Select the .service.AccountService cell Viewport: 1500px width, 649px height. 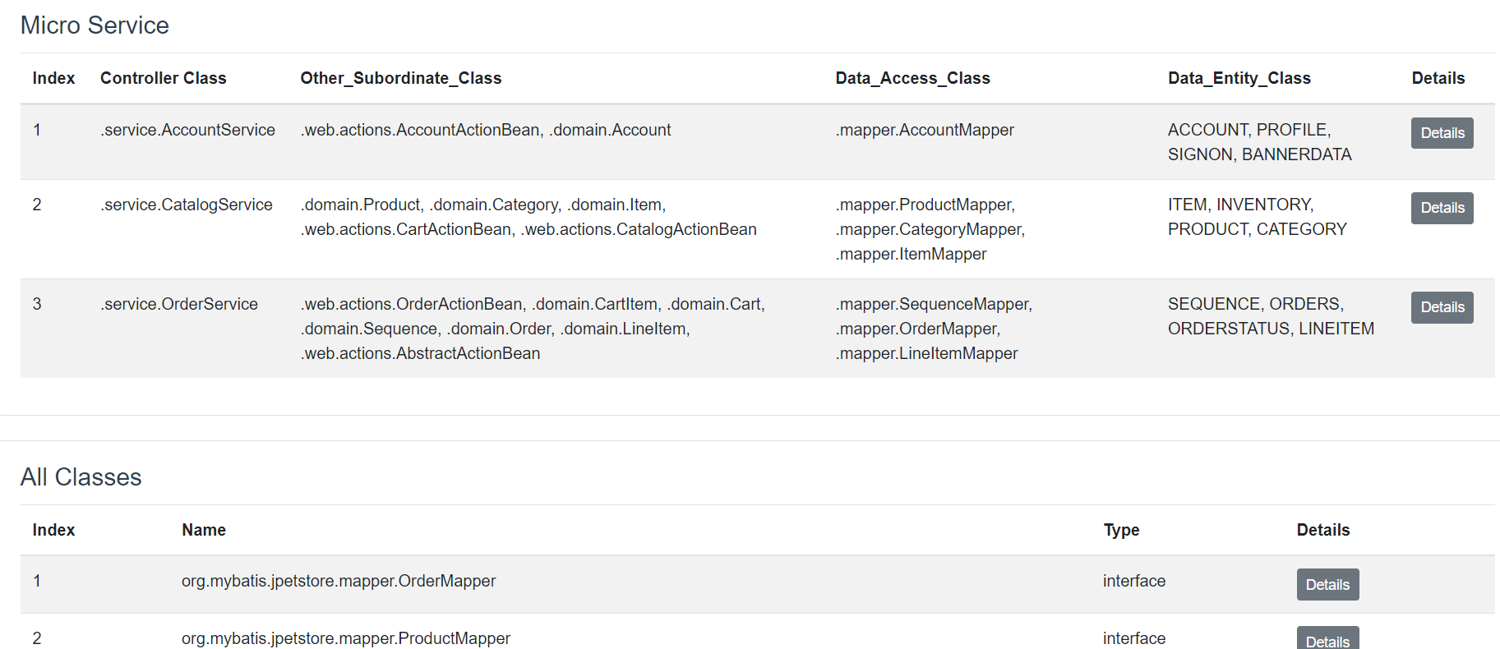(187, 130)
